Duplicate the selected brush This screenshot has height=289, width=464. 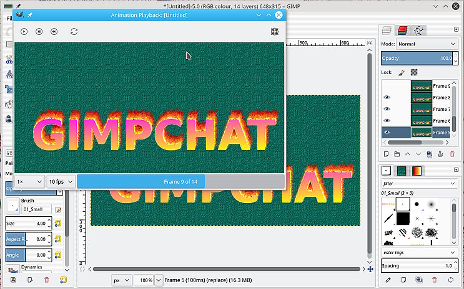click(x=419, y=280)
